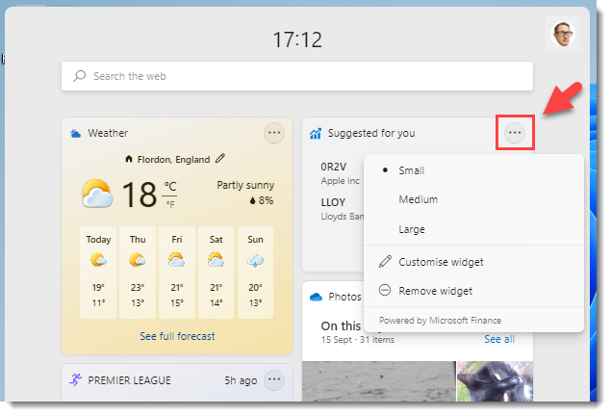Switch temperature units to °C
The width and height of the screenshot is (611, 416).
point(170,187)
